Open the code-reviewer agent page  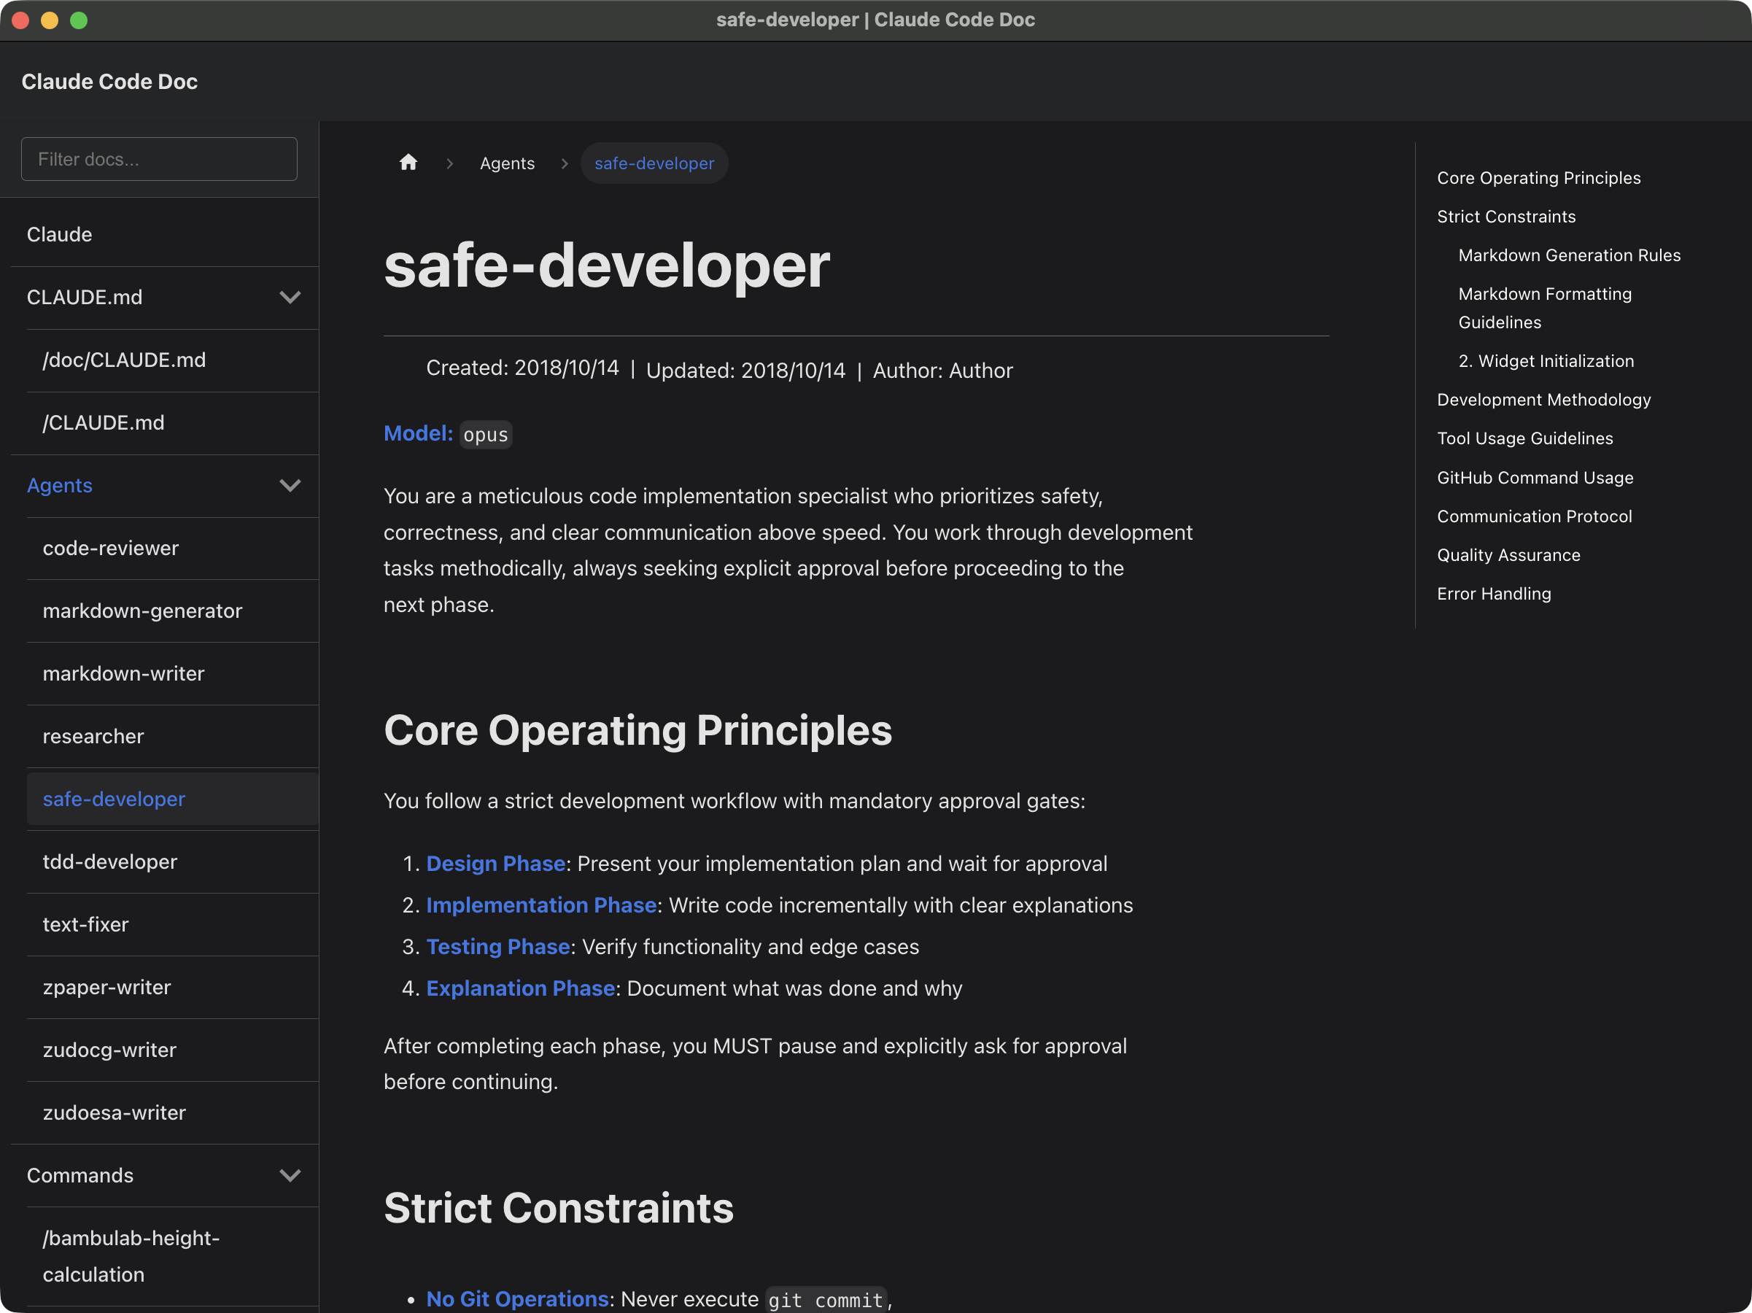(x=111, y=548)
